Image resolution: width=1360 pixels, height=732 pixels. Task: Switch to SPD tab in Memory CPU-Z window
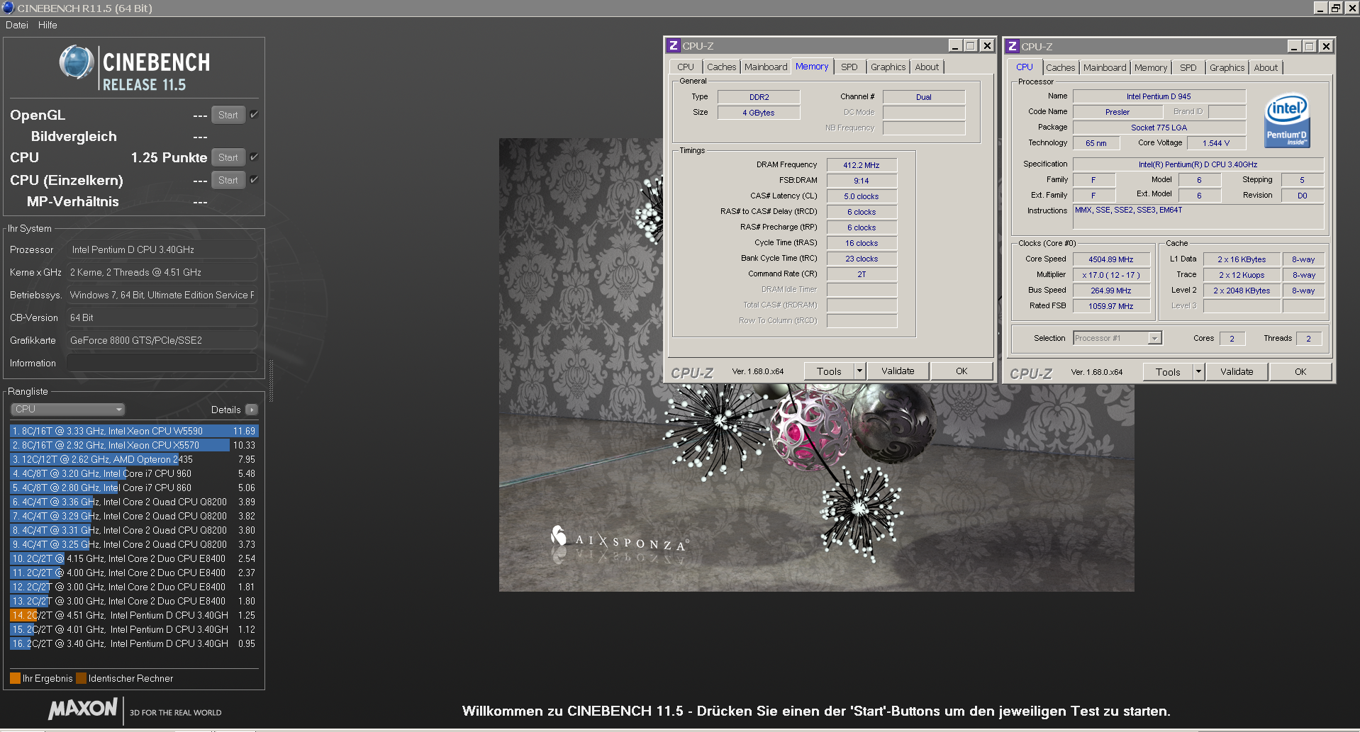[849, 67]
